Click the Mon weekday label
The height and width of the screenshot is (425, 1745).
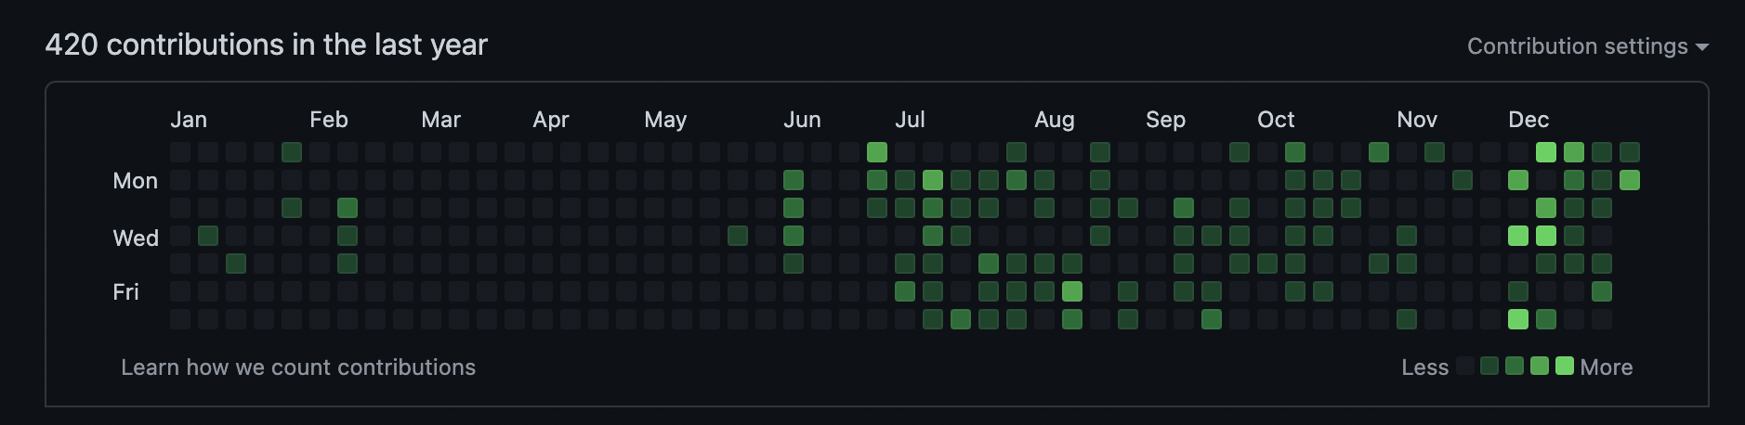[136, 181]
